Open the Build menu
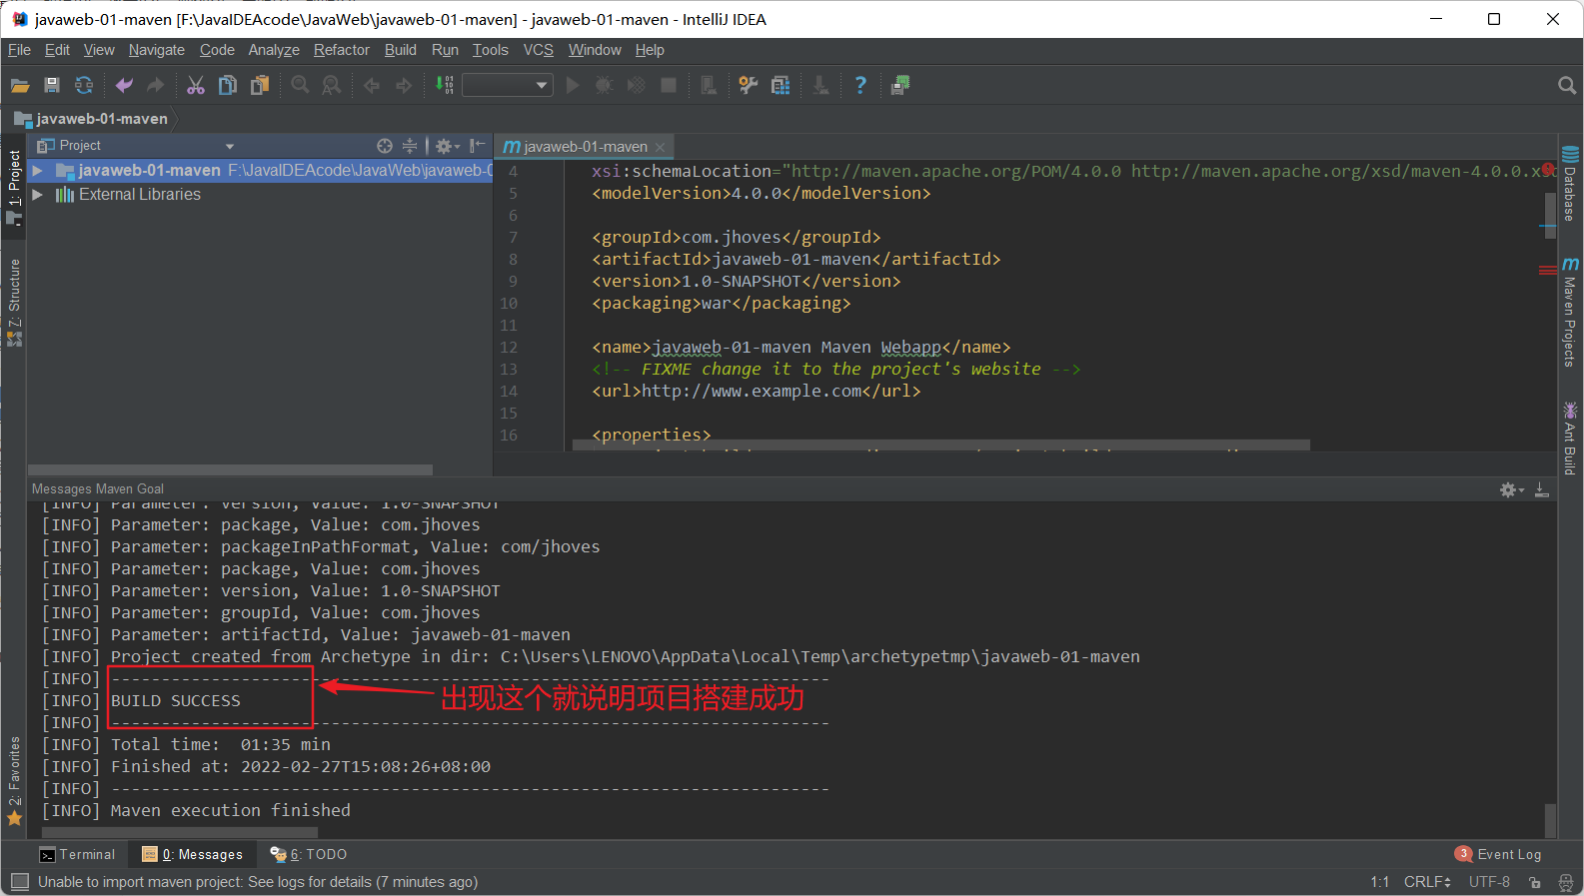The height and width of the screenshot is (896, 1584). point(401,50)
